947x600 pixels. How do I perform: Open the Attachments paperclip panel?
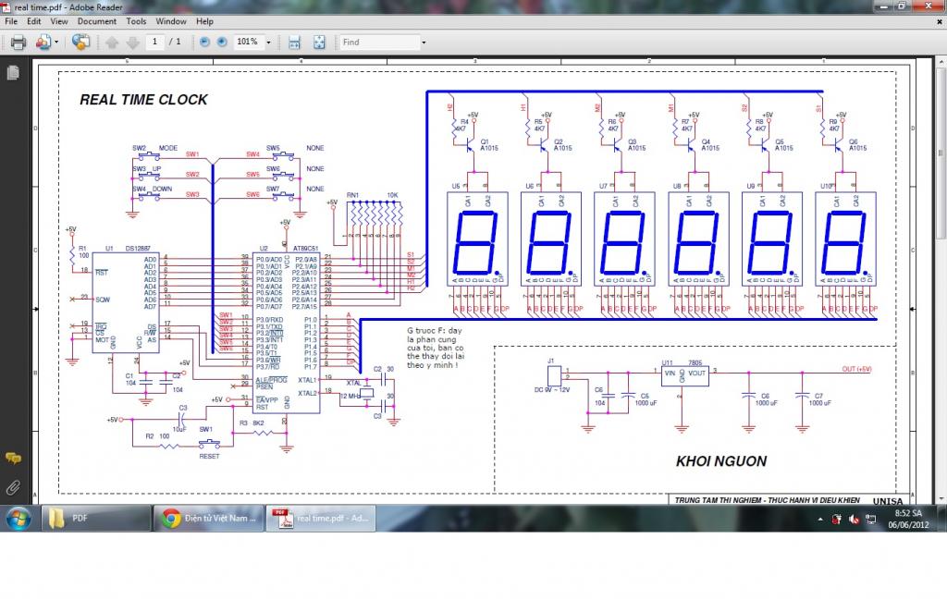point(13,487)
